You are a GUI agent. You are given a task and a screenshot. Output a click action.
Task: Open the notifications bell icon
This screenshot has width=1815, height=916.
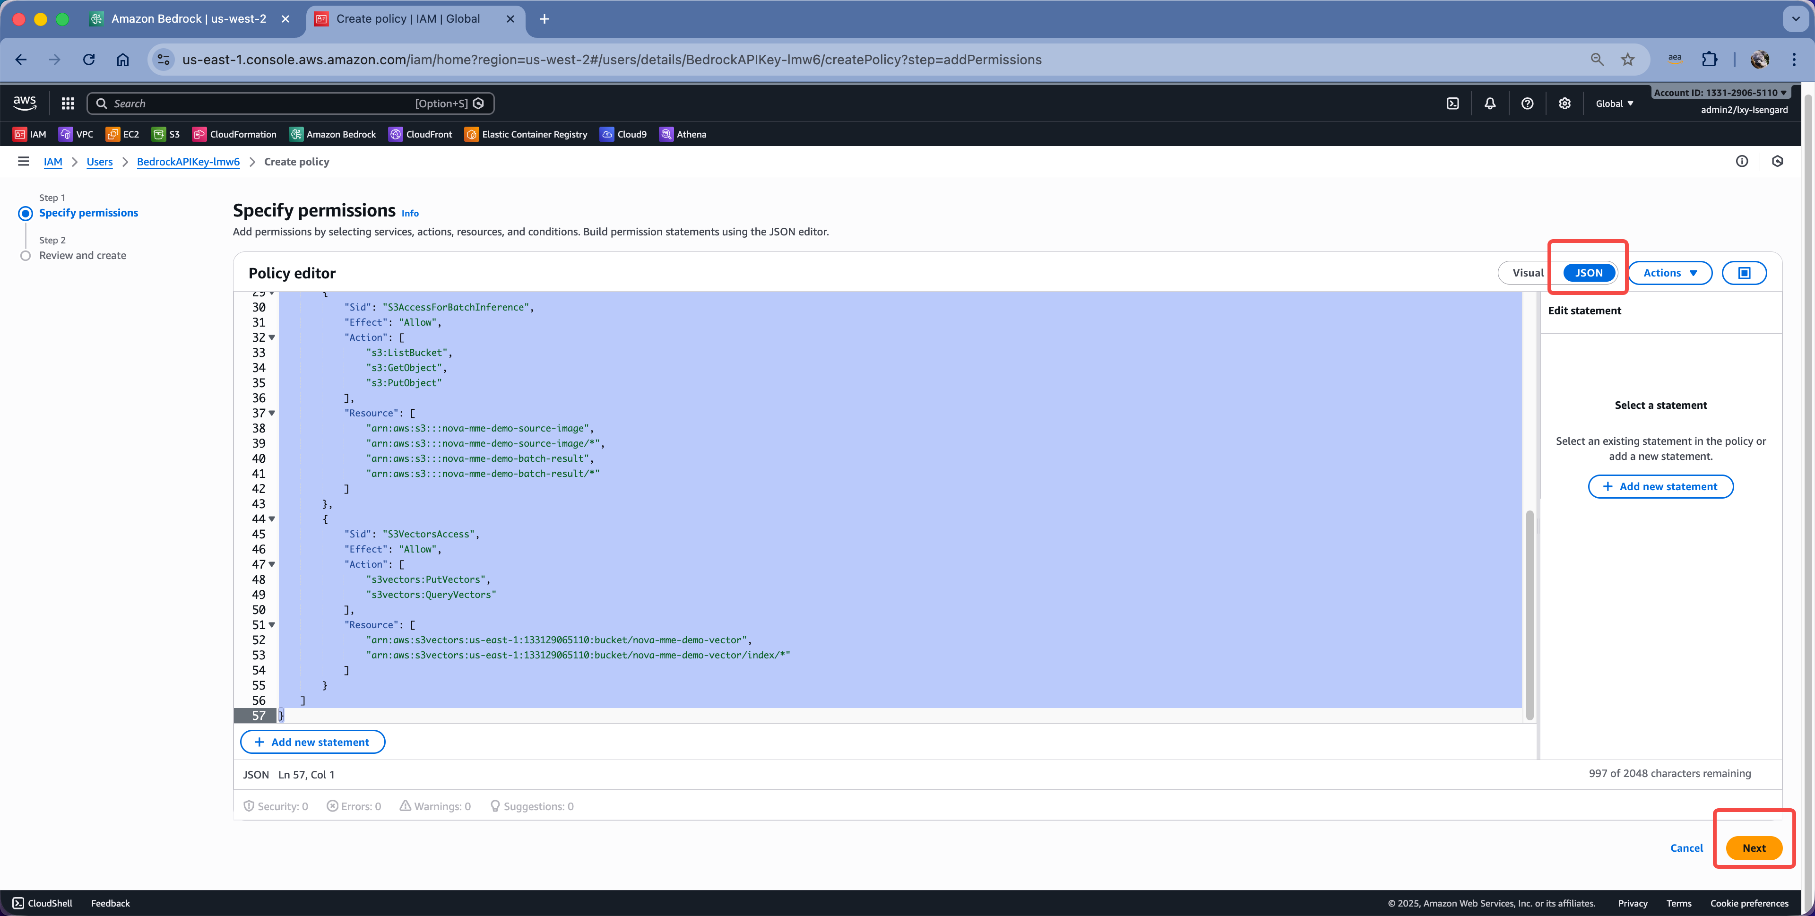point(1489,104)
